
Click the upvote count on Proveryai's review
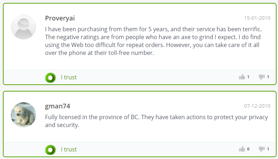(248, 77)
